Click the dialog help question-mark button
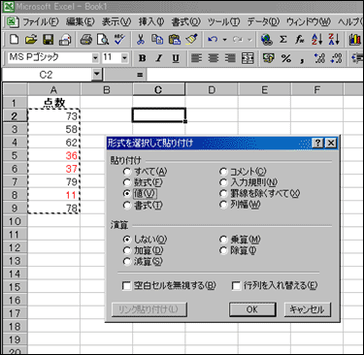The height and width of the screenshot is (355, 364). pyautogui.click(x=317, y=143)
